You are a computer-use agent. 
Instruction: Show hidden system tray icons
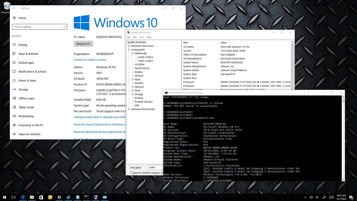(x=305, y=197)
